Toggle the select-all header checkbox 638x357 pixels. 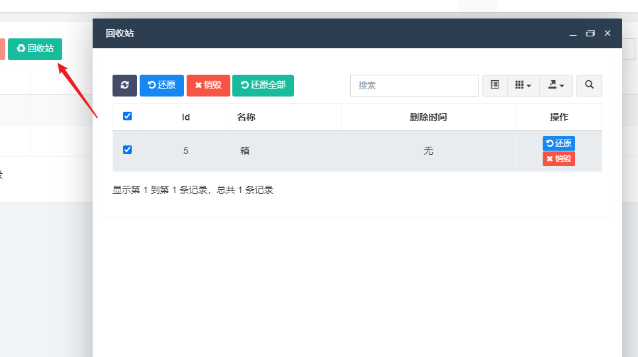click(127, 116)
